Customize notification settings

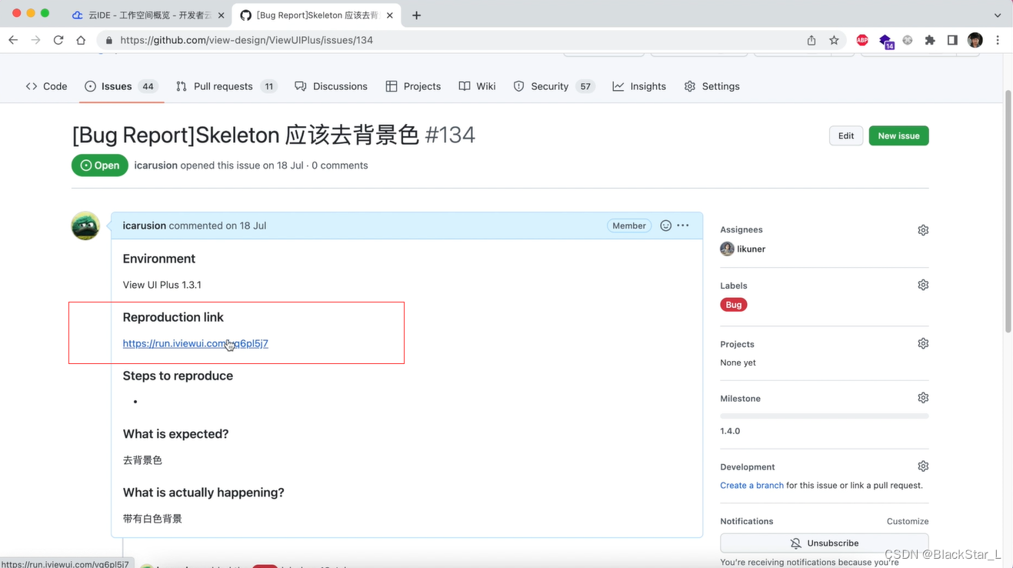pos(908,521)
